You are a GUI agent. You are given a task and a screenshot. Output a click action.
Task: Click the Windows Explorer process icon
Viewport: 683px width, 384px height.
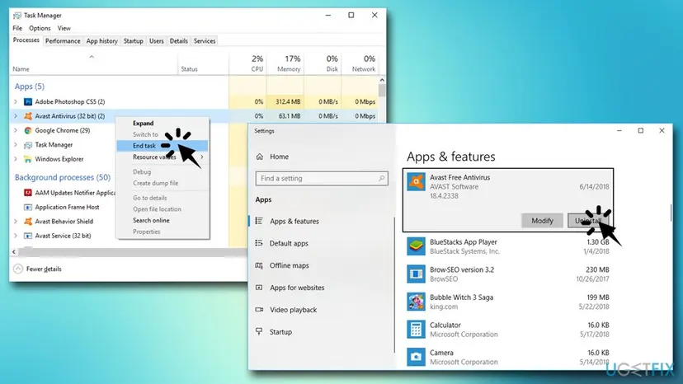point(28,159)
